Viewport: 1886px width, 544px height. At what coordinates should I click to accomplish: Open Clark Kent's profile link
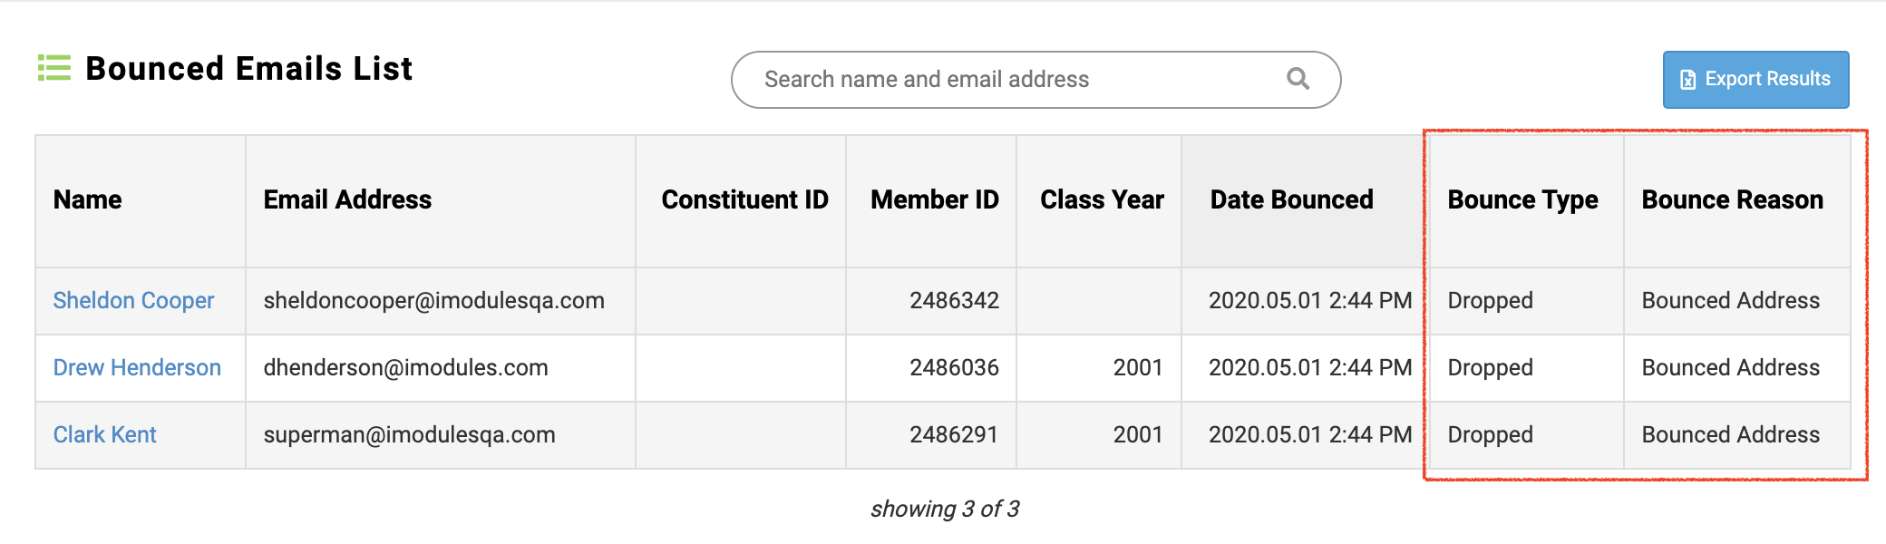104,434
